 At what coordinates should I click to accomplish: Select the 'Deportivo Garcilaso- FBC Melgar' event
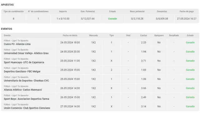[22, 71]
